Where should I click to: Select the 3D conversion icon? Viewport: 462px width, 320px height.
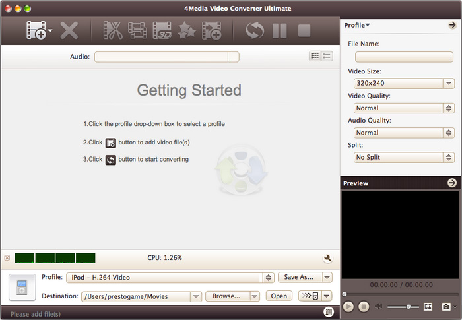point(162,30)
